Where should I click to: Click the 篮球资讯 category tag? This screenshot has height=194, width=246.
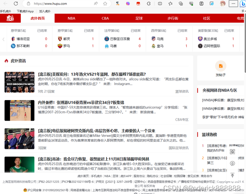tap(182, 91)
